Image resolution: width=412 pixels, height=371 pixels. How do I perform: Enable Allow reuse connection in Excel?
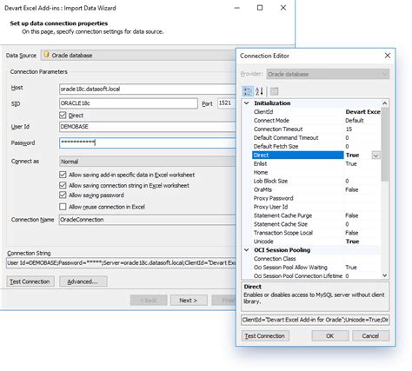pos(63,207)
